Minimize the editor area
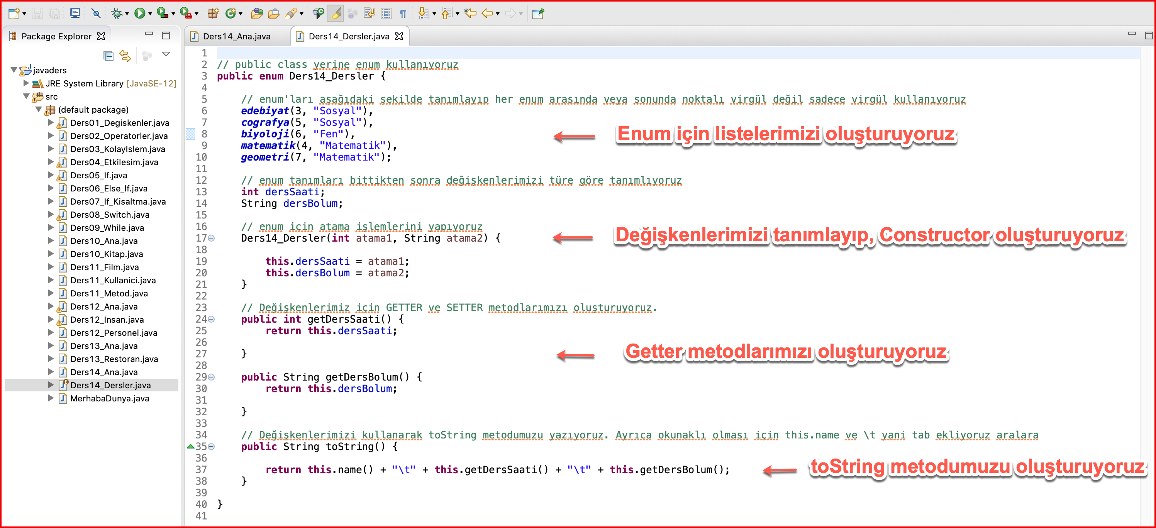This screenshot has width=1156, height=528. (x=1132, y=33)
